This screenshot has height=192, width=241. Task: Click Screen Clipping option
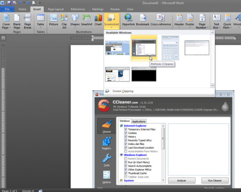point(123,91)
